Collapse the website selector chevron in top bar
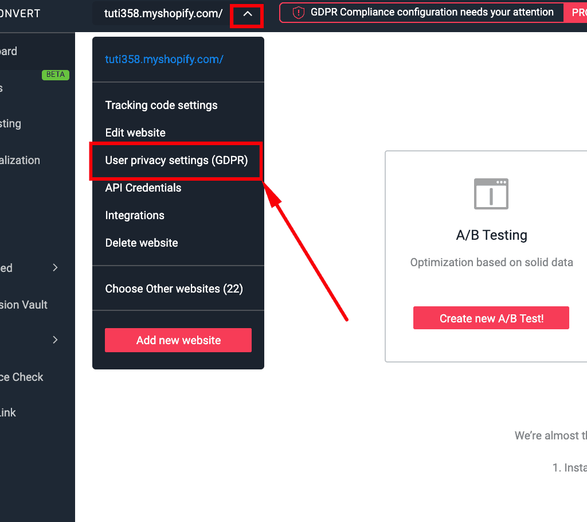587x522 pixels. tap(247, 14)
